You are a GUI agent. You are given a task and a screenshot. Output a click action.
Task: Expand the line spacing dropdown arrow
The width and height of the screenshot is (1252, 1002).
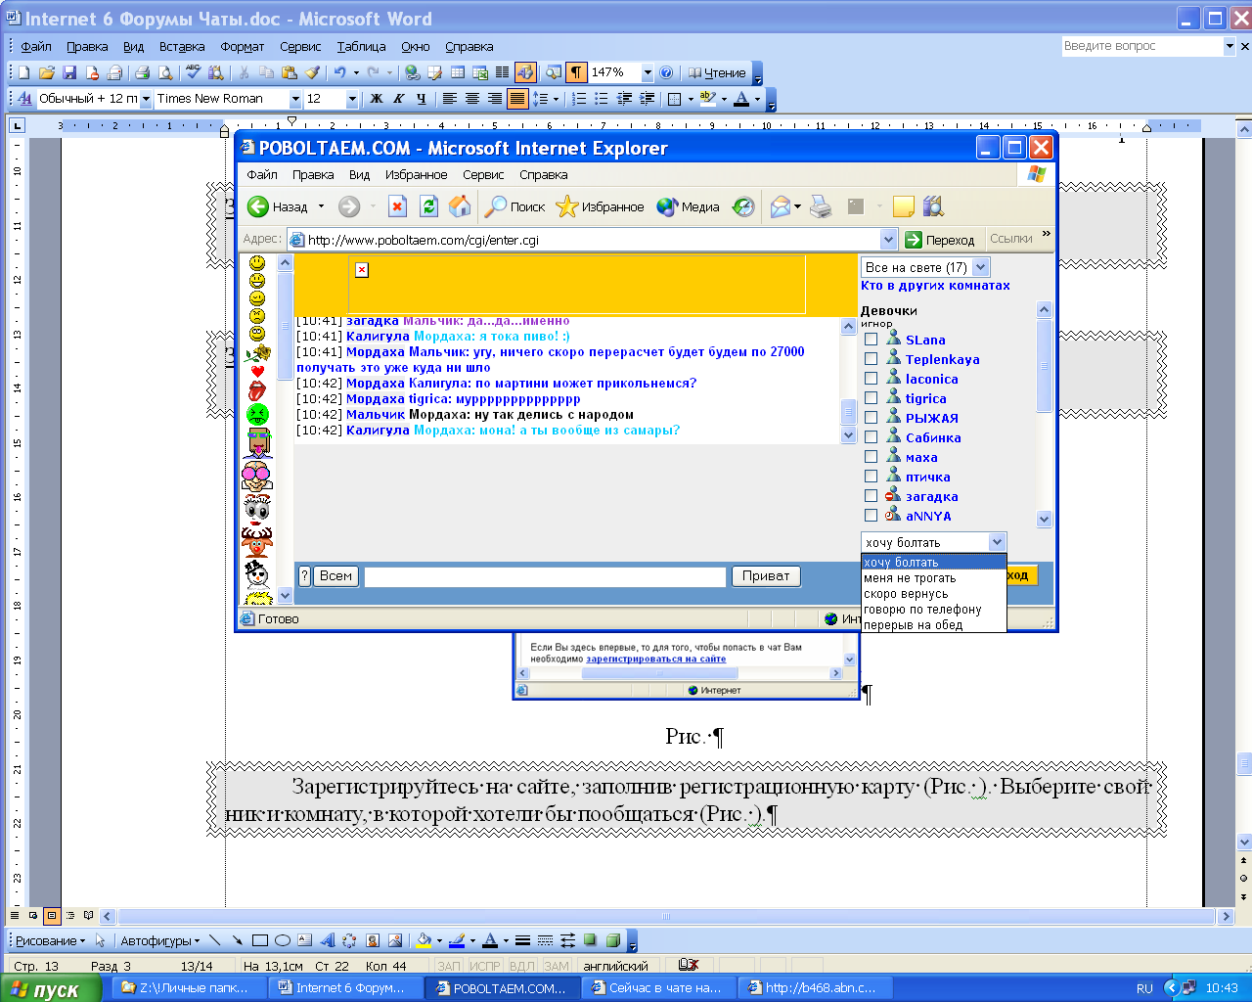(x=556, y=99)
